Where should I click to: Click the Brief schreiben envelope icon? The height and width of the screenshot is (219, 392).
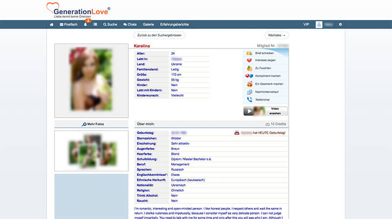tap(249, 52)
